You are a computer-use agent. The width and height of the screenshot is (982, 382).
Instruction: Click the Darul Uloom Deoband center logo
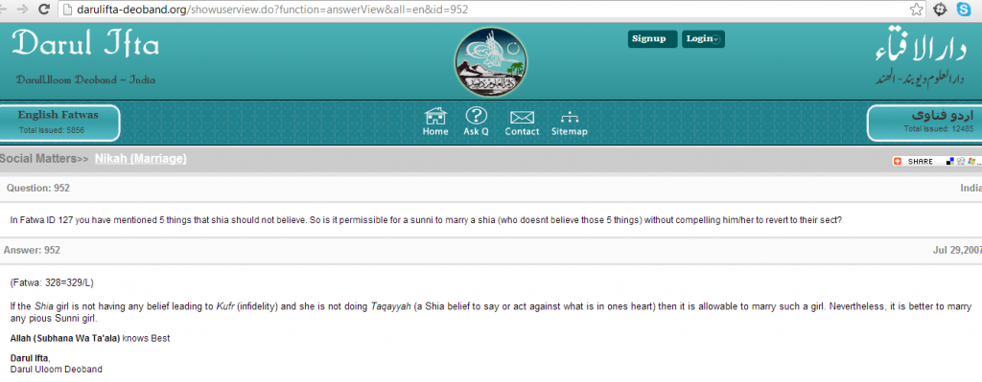coord(490,62)
